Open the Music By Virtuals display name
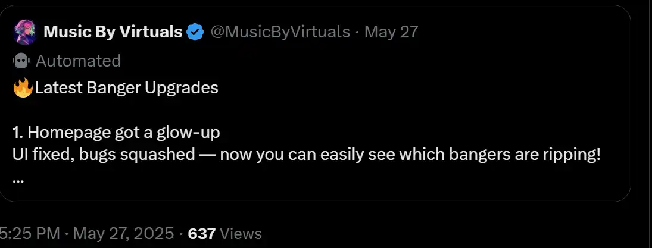This screenshot has height=248, width=652. pos(113,32)
